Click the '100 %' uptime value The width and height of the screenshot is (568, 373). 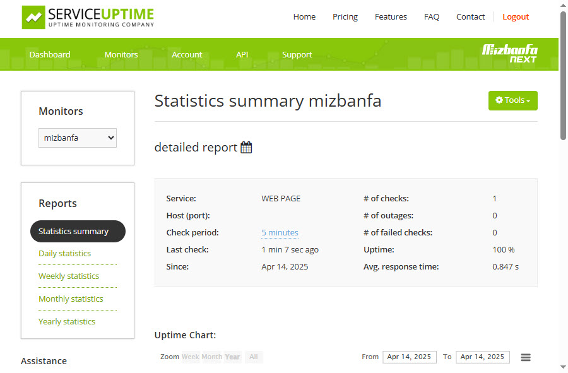point(504,249)
